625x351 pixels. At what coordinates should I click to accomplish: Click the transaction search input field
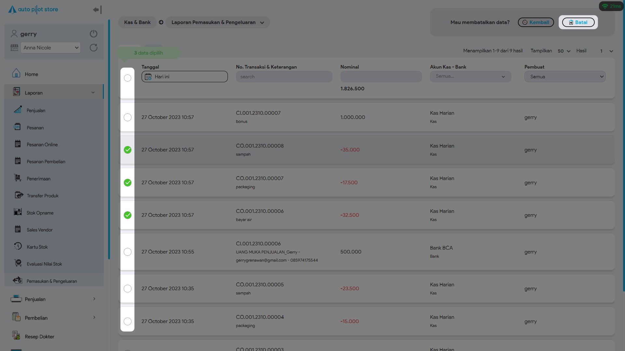point(284,77)
